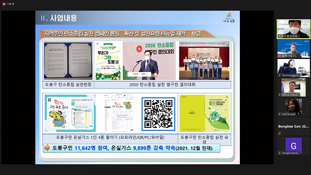The height and width of the screenshot is (175, 311).
Task: Click the banner 지역주민 탄소중립 실천 캠페인 론칭
Action: pyautogui.click(x=122, y=33)
